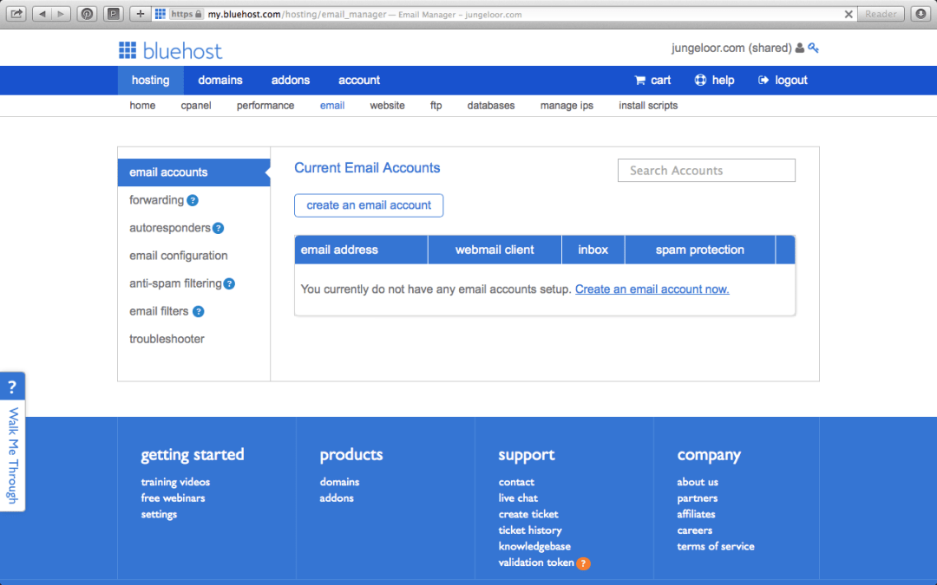Select the hosting main tab
Viewport: 937px width, 585px height.
pos(151,80)
